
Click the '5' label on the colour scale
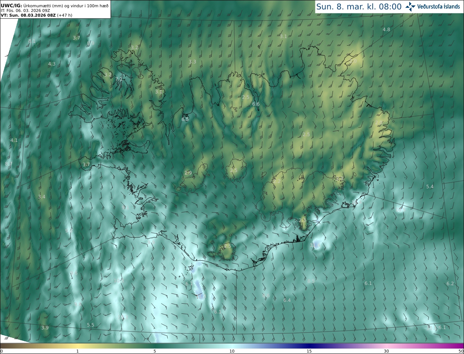pyautogui.click(x=155, y=351)
